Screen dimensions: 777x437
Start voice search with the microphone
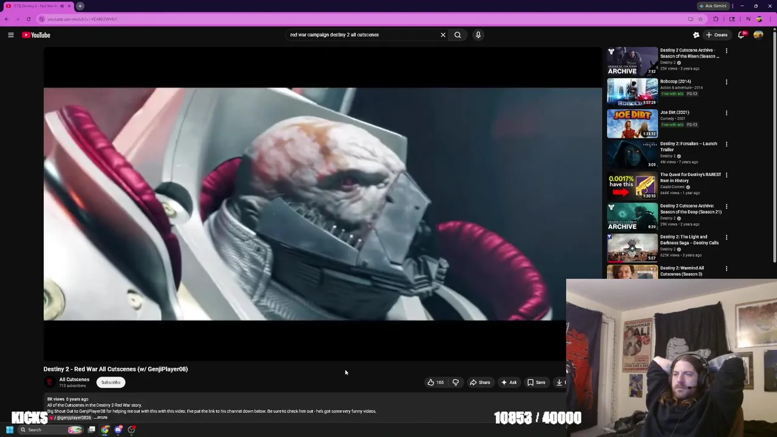478,35
